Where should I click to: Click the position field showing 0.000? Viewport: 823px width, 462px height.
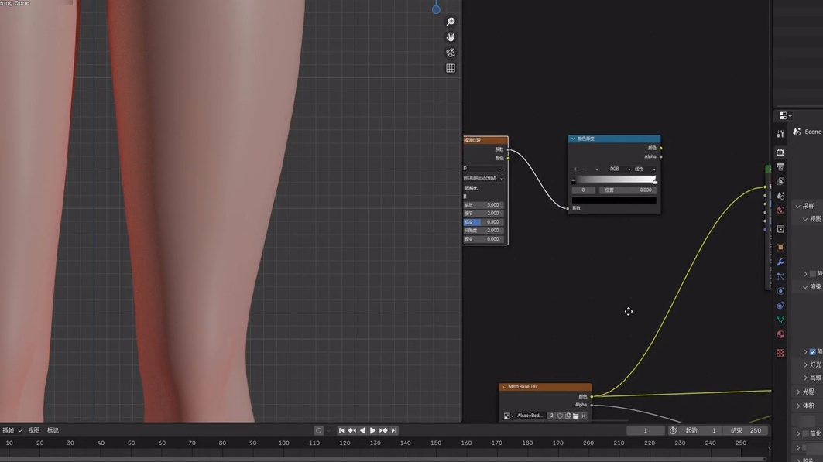(x=628, y=190)
